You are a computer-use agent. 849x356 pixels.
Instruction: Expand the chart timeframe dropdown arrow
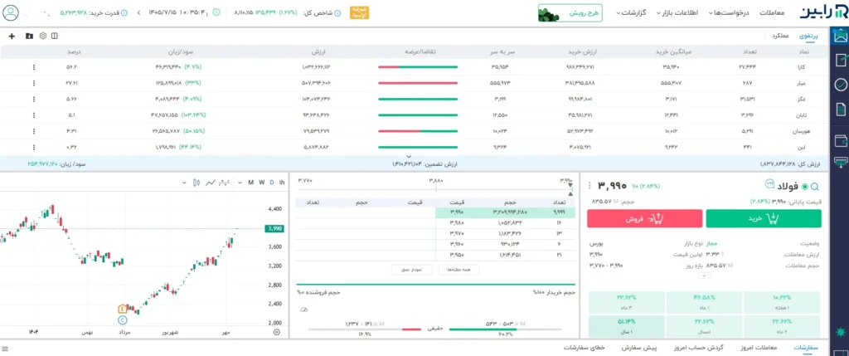tap(240, 183)
